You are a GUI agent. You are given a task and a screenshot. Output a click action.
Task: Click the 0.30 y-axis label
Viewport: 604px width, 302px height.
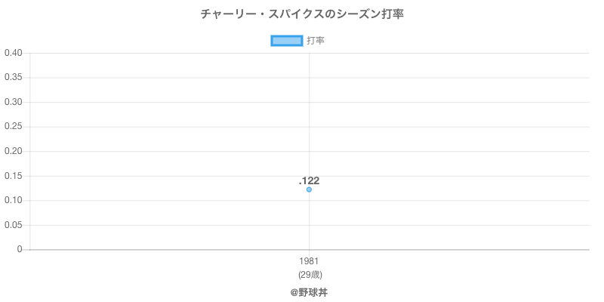pos(13,102)
